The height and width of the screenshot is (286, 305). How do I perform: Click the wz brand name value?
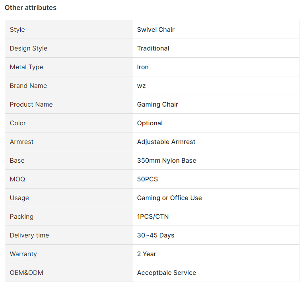tap(141, 86)
